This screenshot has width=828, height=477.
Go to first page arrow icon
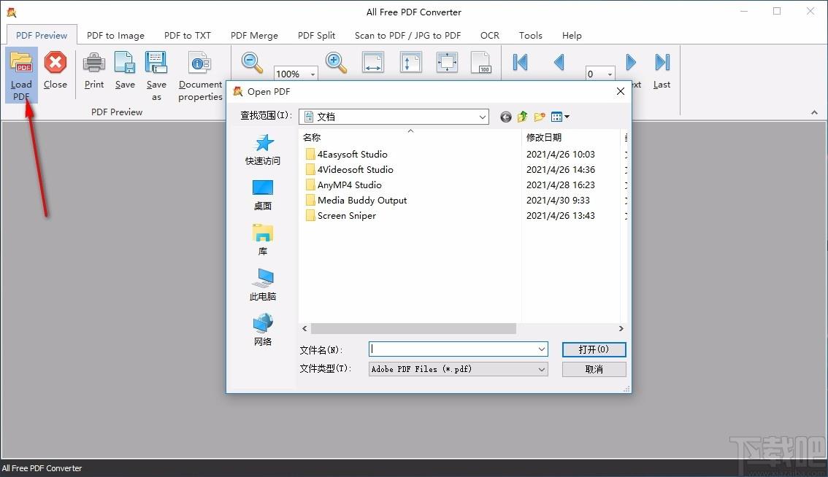pos(520,62)
